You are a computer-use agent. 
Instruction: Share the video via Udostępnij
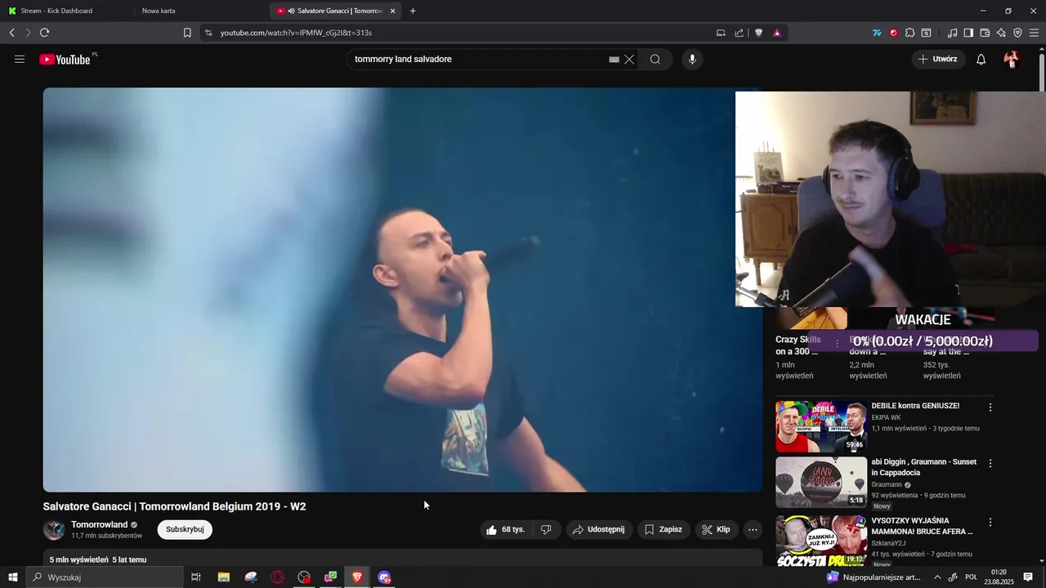(599, 529)
